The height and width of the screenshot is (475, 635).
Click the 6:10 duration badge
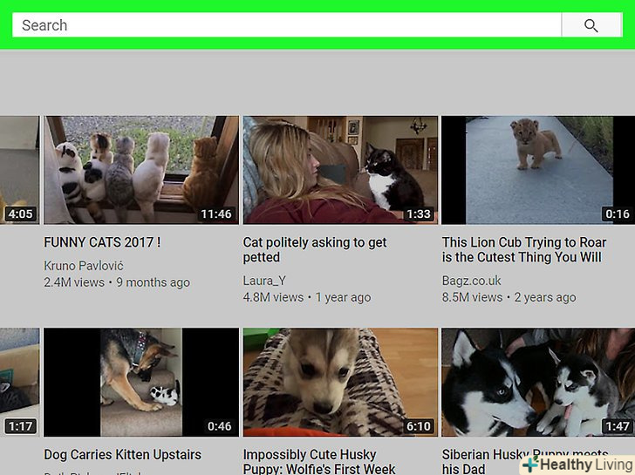(419, 425)
